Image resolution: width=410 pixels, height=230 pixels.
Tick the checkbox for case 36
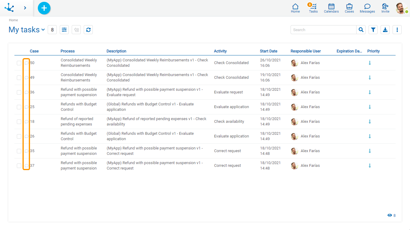coord(19,92)
